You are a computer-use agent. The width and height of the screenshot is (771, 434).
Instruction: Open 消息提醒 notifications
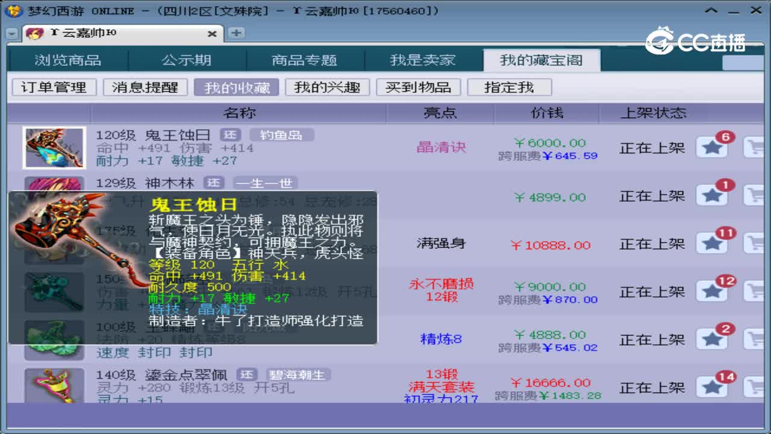[145, 87]
